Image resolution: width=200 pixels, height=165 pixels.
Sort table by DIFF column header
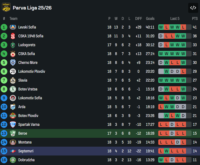point(138,18)
